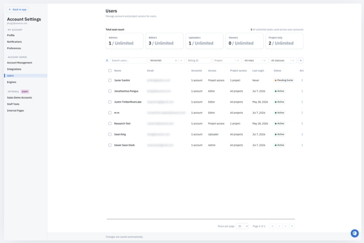The image size is (364, 243).
Task: Click the name Javier Santini
Action: pos(122,80)
